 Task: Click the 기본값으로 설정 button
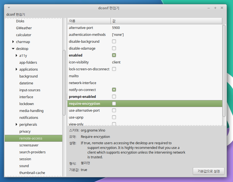[208, 171]
